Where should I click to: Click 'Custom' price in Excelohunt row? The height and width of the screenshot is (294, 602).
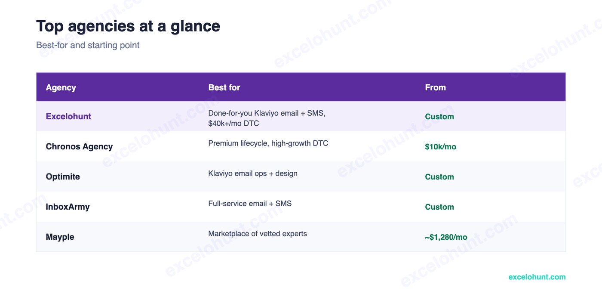pyautogui.click(x=439, y=117)
